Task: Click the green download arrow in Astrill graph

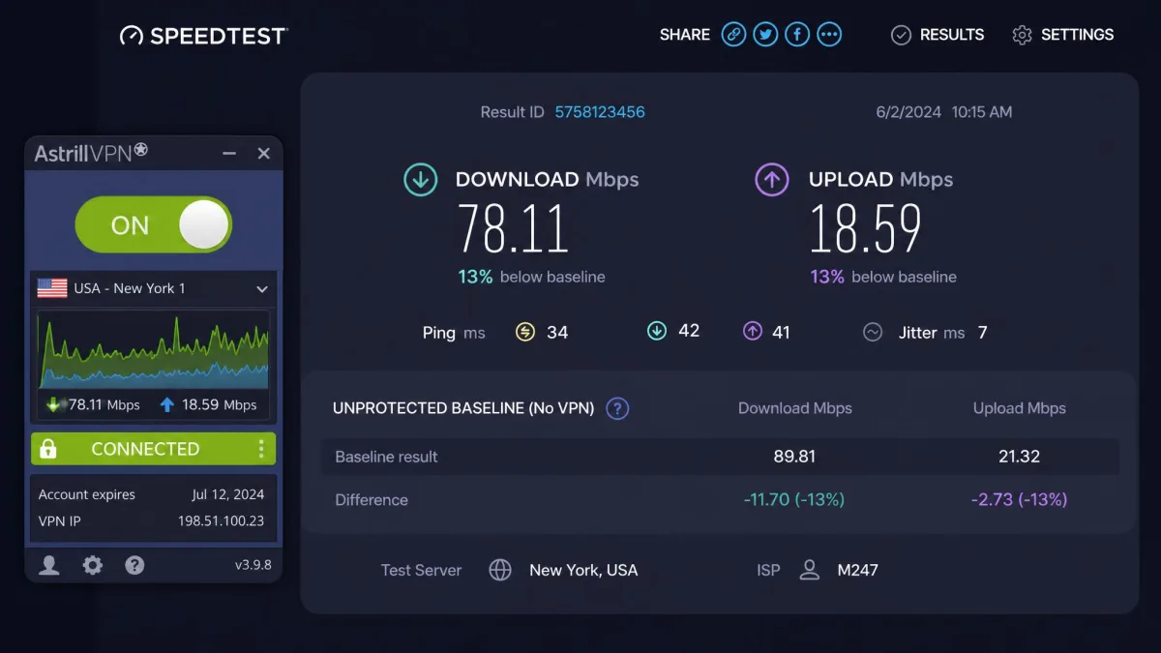Action: pos(53,404)
